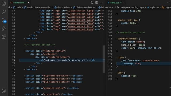171x96 pixels.
Task: Click the div.container breadcrumb
Action: point(62,7)
